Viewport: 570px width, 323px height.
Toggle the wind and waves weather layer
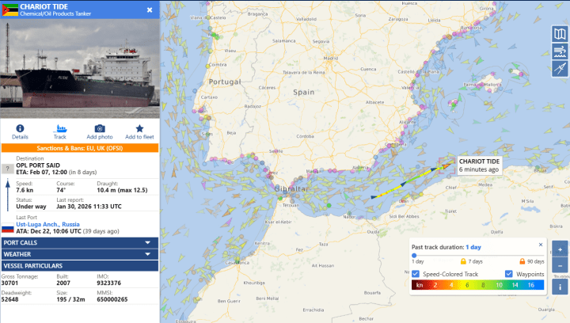(560, 51)
